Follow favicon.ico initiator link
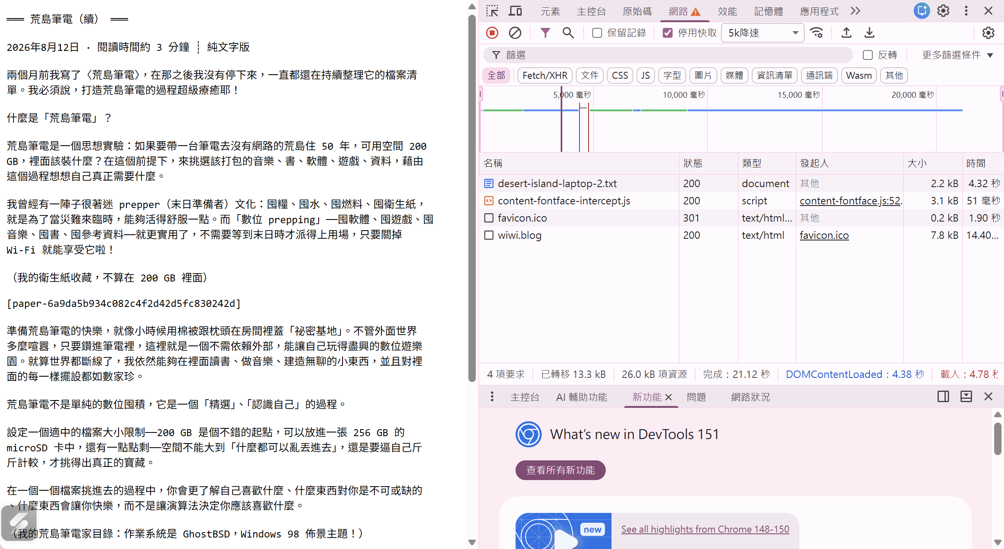1004x549 pixels. 824,235
